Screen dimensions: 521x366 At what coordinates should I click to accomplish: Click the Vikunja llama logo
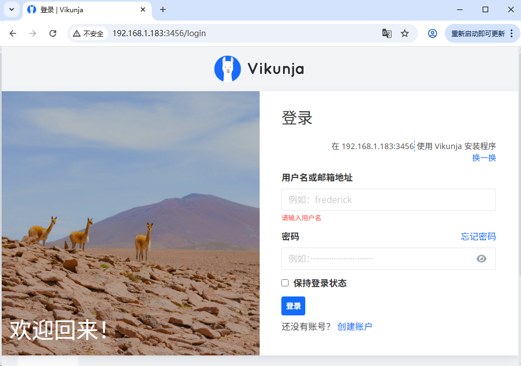pos(227,69)
